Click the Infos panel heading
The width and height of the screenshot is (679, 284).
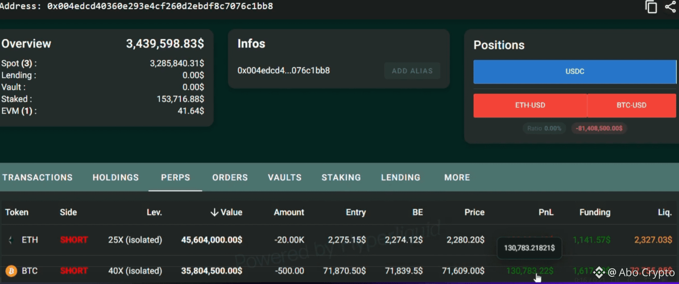(251, 44)
